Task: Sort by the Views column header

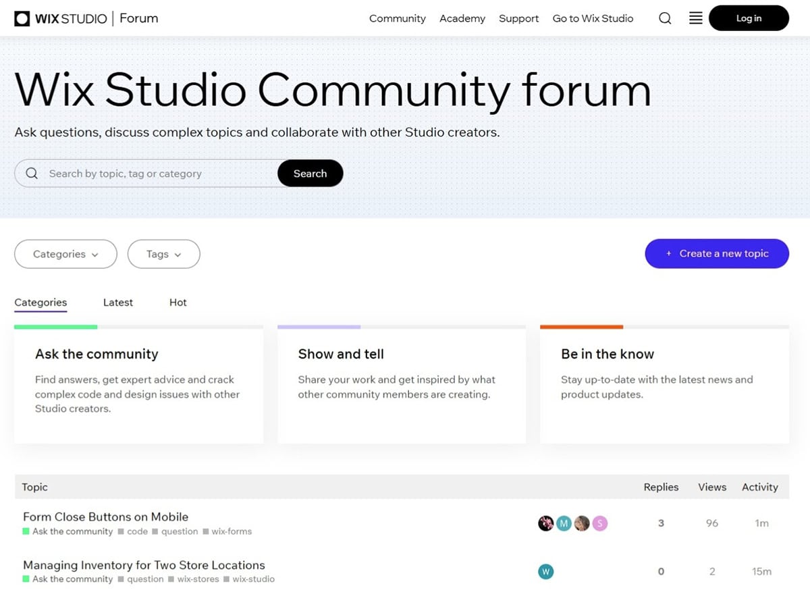Action: tap(712, 487)
